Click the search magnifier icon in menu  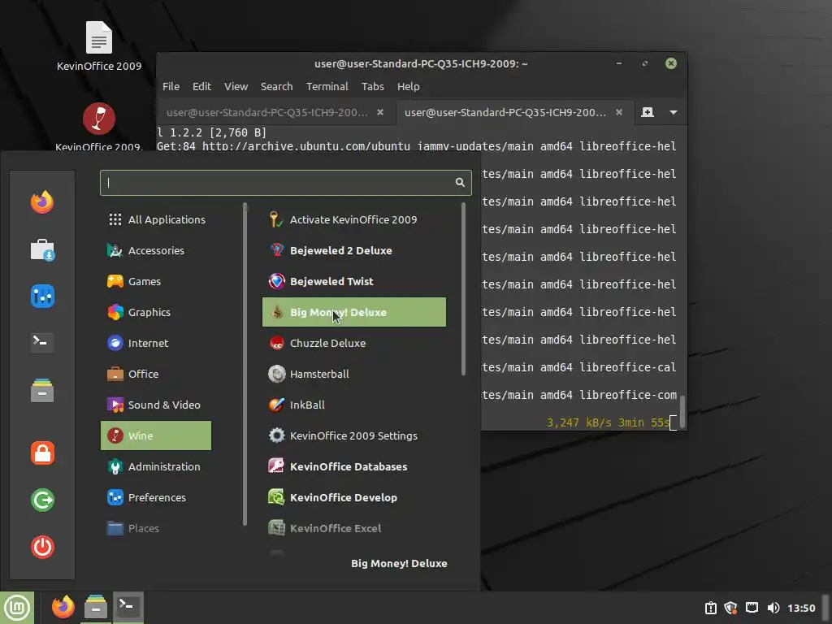[460, 183]
